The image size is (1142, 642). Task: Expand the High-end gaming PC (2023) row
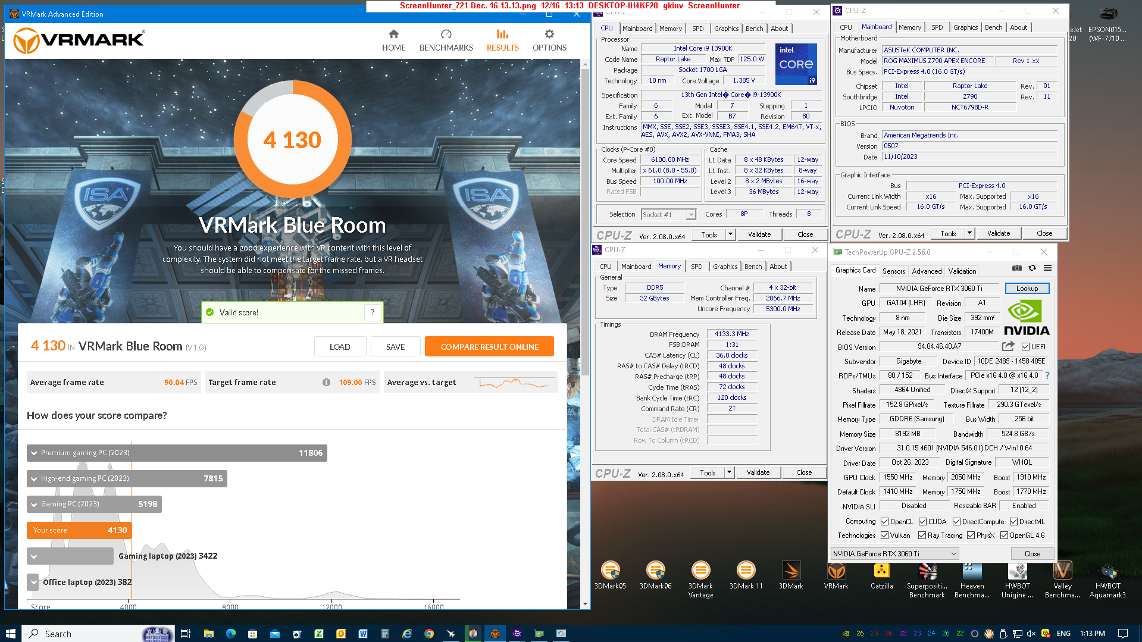(127, 478)
